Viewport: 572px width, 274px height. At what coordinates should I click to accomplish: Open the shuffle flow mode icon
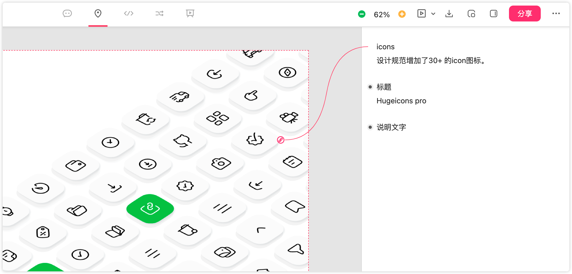[x=159, y=13]
